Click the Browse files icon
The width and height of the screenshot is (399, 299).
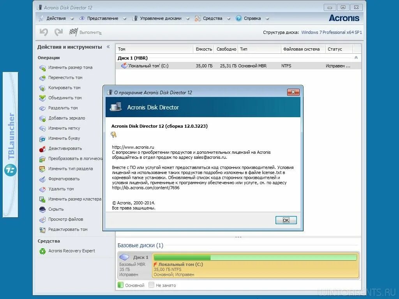click(x=42, y=220)
